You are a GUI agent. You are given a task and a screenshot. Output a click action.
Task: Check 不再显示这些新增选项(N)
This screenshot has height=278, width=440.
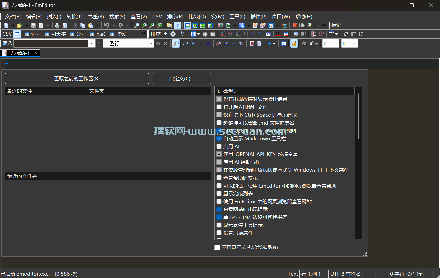coord(217,247)
